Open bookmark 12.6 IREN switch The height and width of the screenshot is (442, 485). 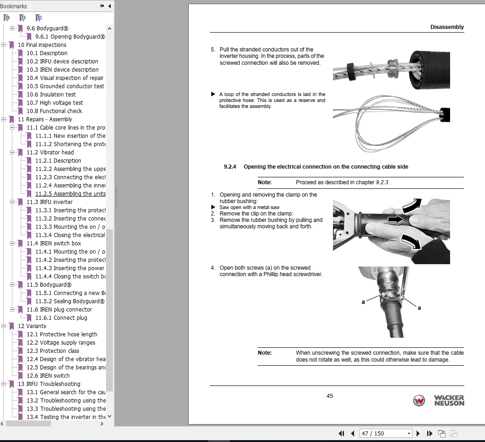click(x=48, y=376)
